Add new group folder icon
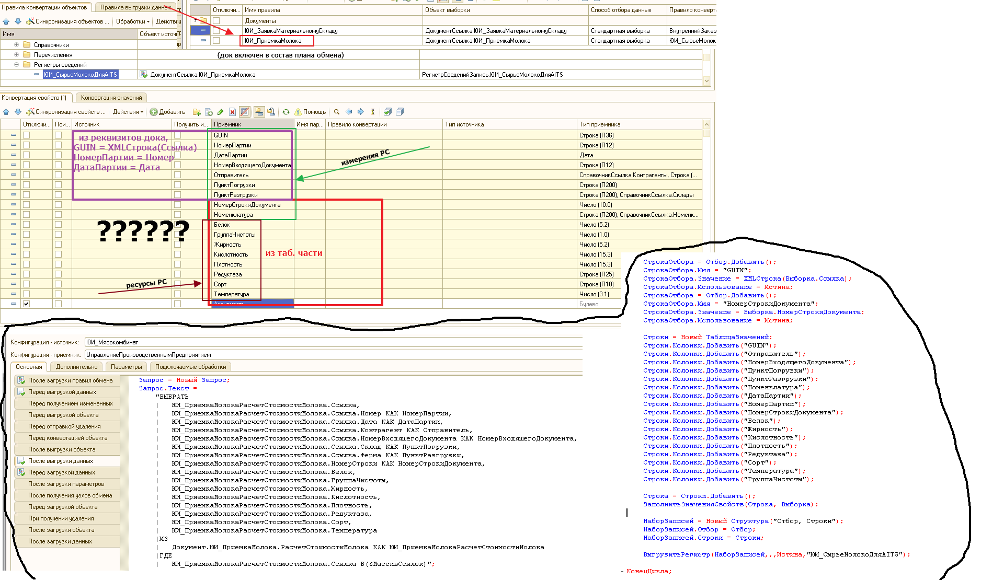981x580 pixels. (197, 112)
